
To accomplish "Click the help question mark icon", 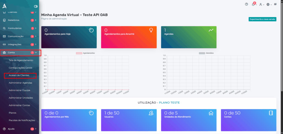I will point(247,4).
